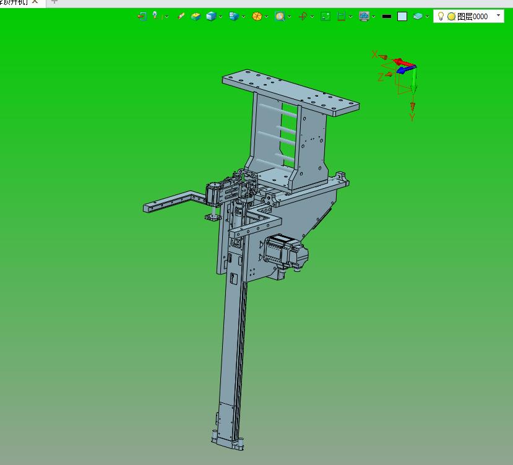Click the X axis cone on triad
The image size is (513, 465).
tap(384, 58)
